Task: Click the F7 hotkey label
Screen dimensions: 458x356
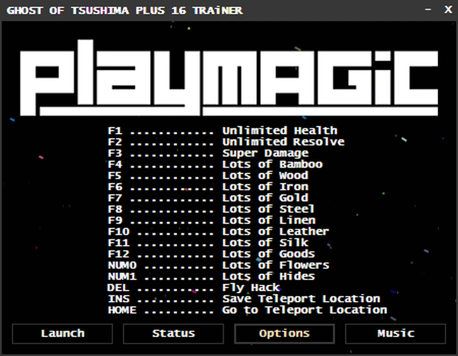Action: pos(115,198)
